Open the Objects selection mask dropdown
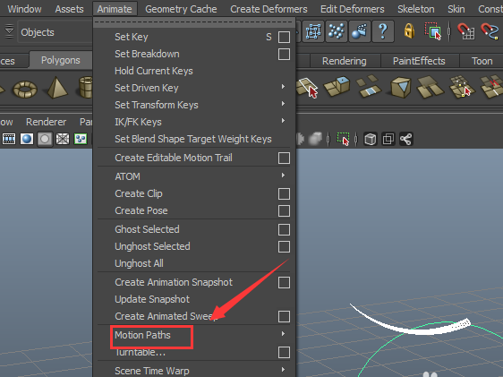This screenshot has height=377, width=503. coord(55,32)
